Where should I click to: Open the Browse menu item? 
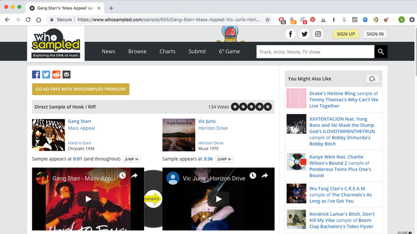pyautogui.click(x=137, y=51)
